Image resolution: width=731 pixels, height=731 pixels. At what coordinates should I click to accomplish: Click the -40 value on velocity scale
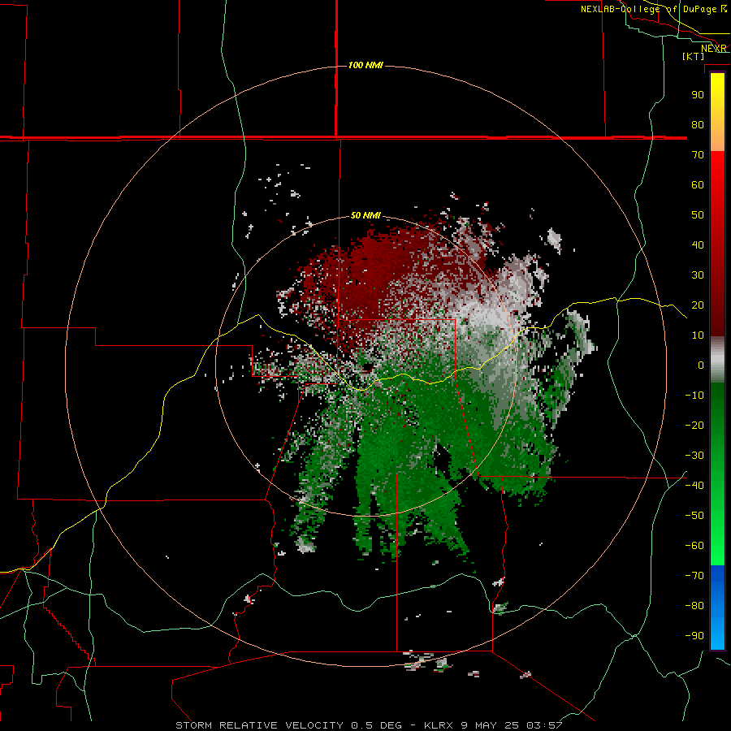tap(694, 486)
